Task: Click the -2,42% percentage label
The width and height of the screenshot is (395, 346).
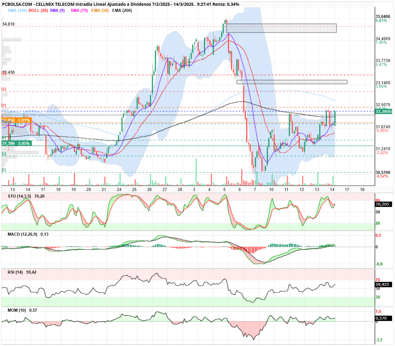Action: (x=382, y=153)
